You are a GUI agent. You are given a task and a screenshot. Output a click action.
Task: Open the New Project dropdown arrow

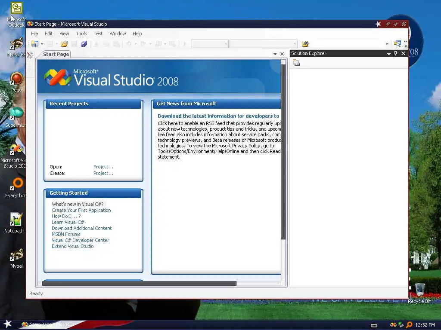[x=42, y=44]
